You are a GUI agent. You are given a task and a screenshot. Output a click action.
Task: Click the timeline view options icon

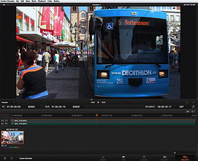[x=188, y=112]
